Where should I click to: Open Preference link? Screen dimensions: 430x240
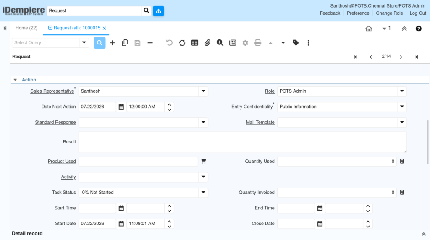tap(358, 13)
